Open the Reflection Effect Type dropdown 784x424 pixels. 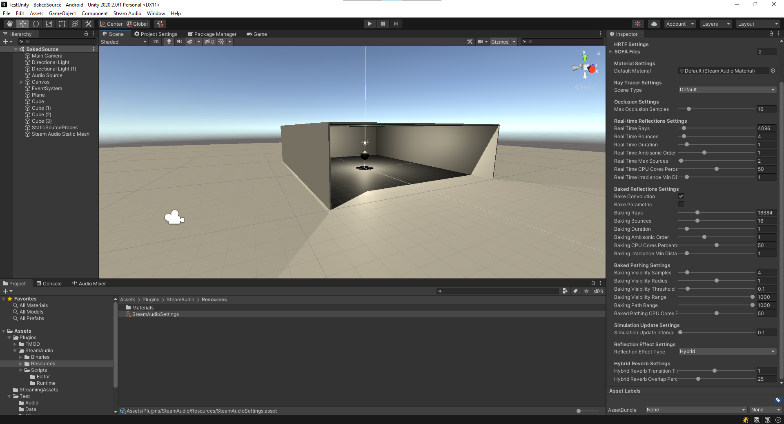click(x=727, y=351)
